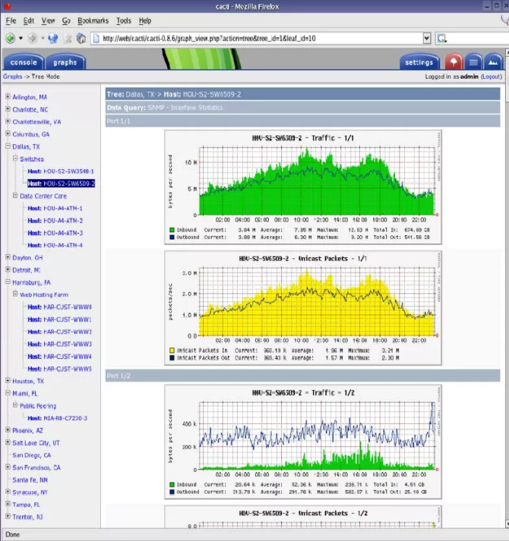
Task: Click inside the URL address field
Action: (x=251, y=38)
